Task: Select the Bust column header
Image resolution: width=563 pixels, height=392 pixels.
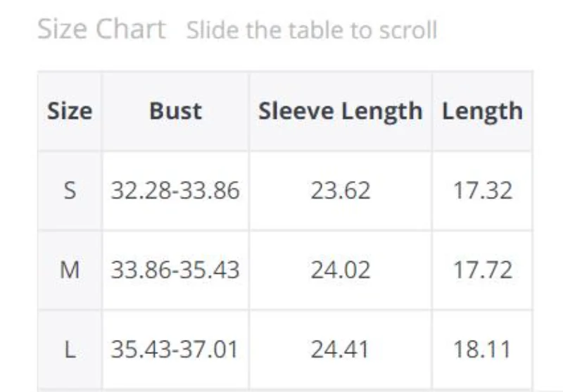Action: point(175,111)
